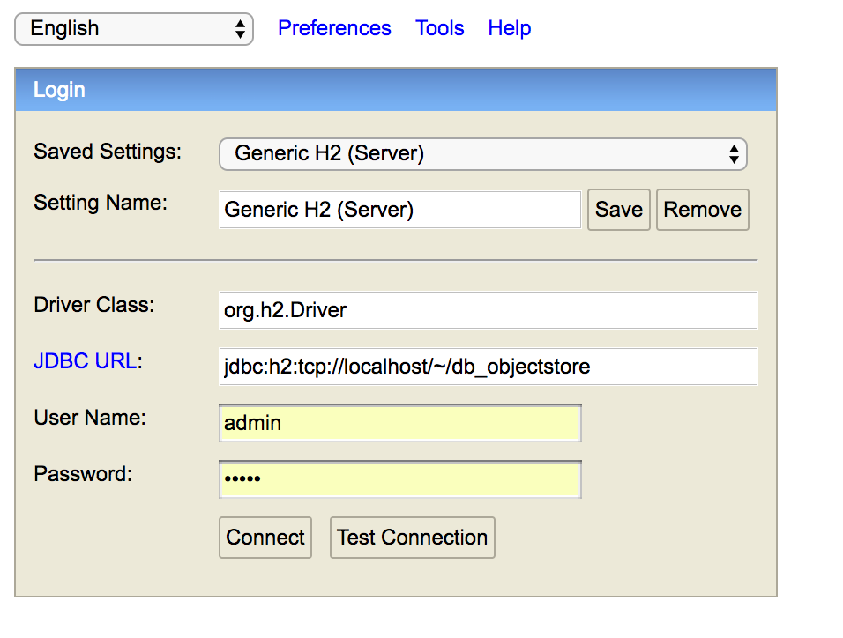Click the User Name label

tap(90, 418)
